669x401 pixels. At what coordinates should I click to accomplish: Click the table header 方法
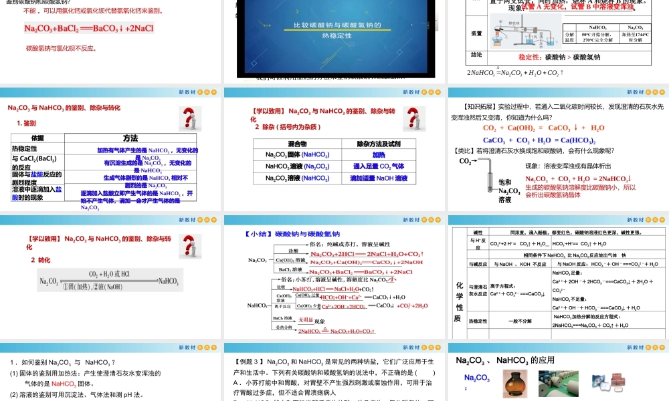(130, 138)
